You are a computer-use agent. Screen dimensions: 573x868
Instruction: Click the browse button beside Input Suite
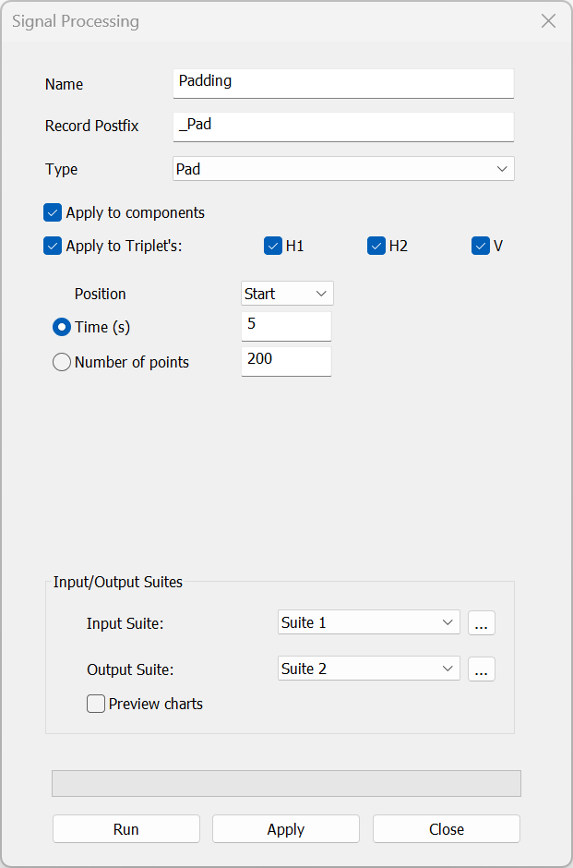pyautogui.click(x=481, y=623)
